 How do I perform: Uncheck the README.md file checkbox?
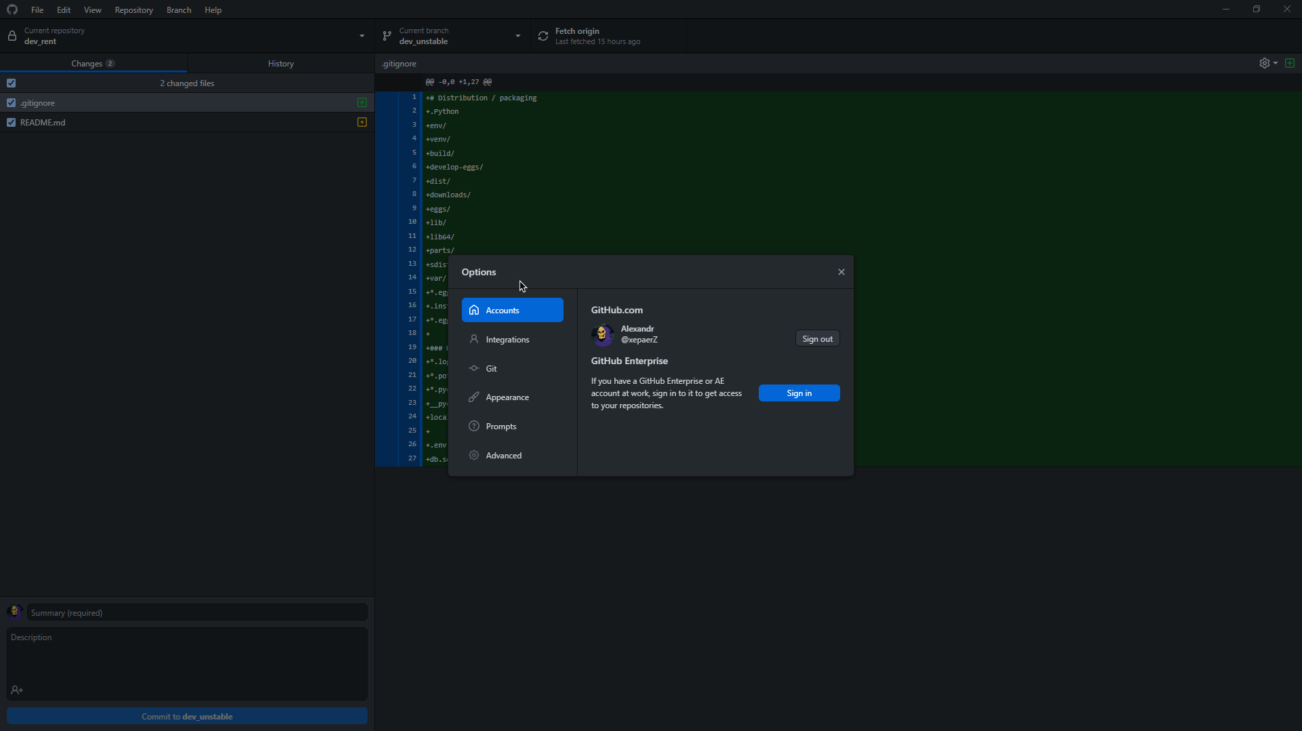tap(11, 122)
